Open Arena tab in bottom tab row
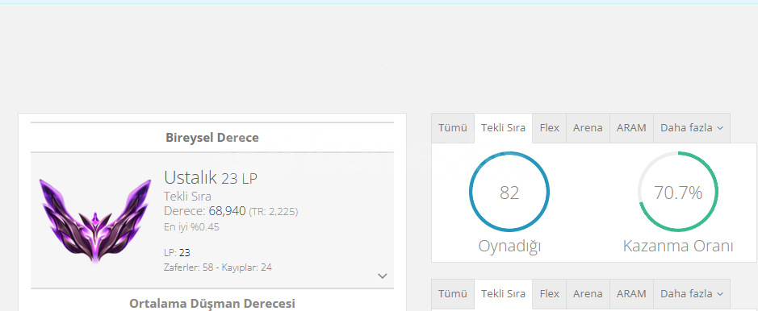 pos(588,293)
